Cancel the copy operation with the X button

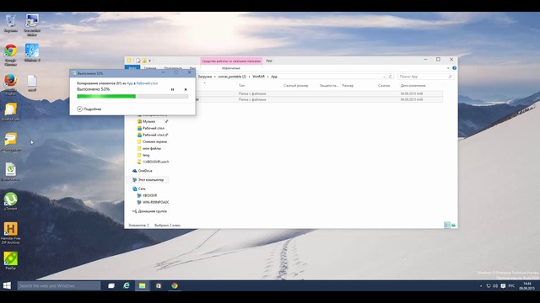point(186,89)
